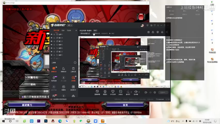The height and width of the screenshot is (124, 220).
Task: Click the record video icon in bottom bar
Action: point(146,92)
